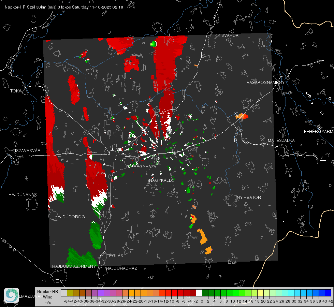
Task: Pick the dark green swatch between 0 and 2
Action: [x=205, y=293]
